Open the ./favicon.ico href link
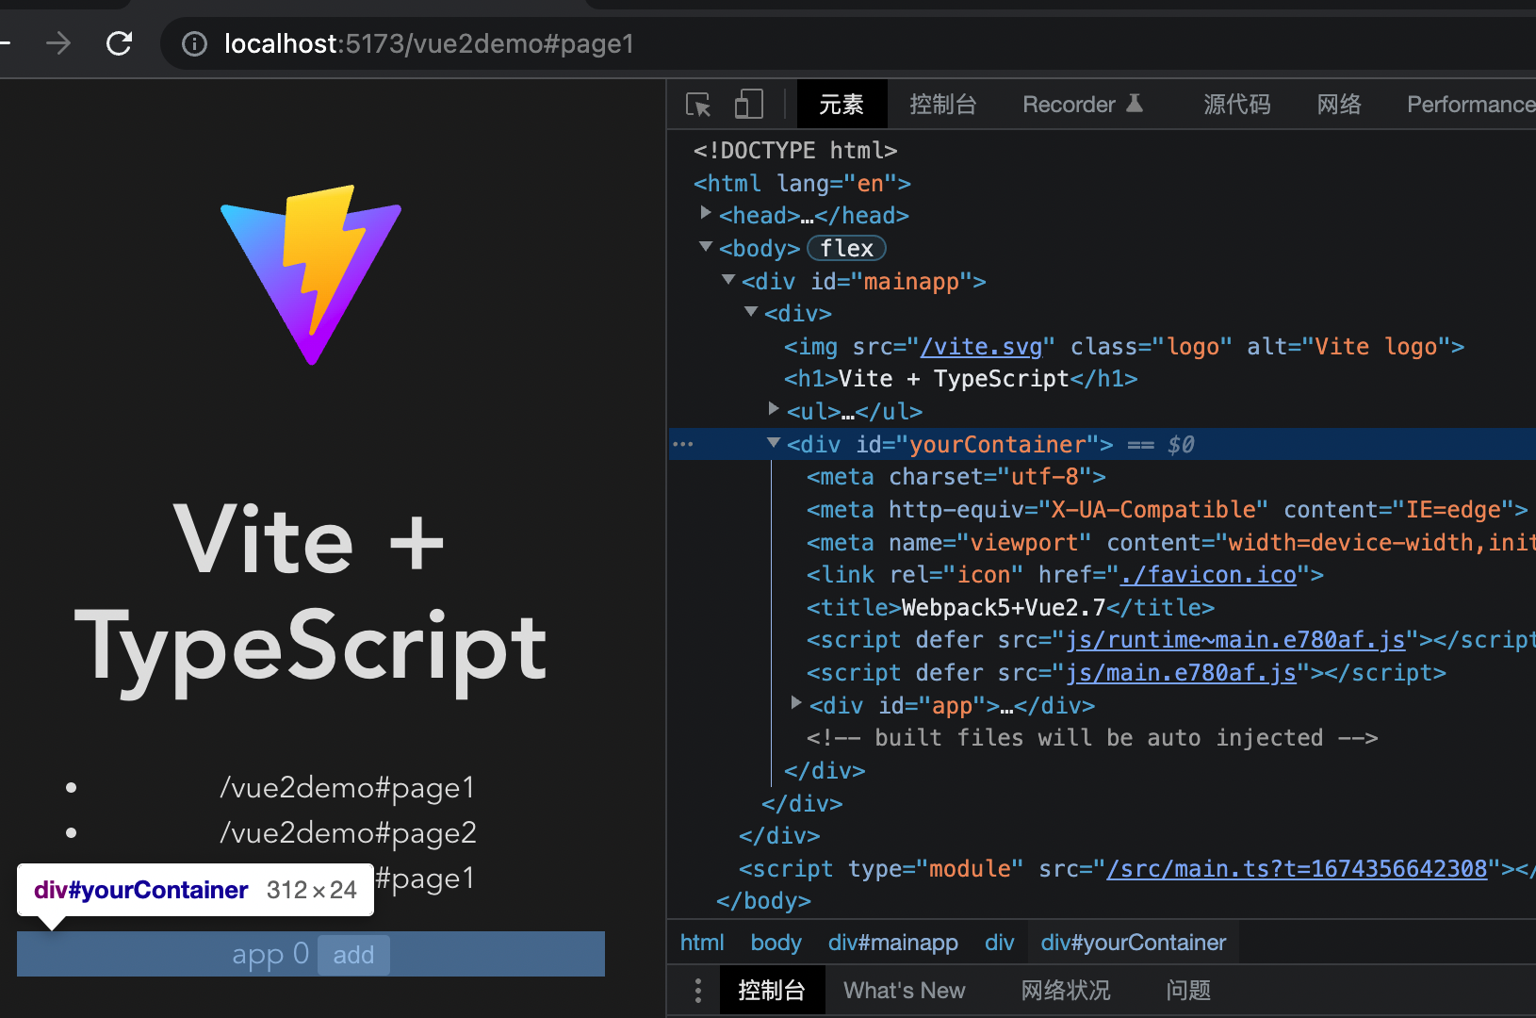The width and height of the screenshot is (1536, 1018). click(x=1208, y=575)
